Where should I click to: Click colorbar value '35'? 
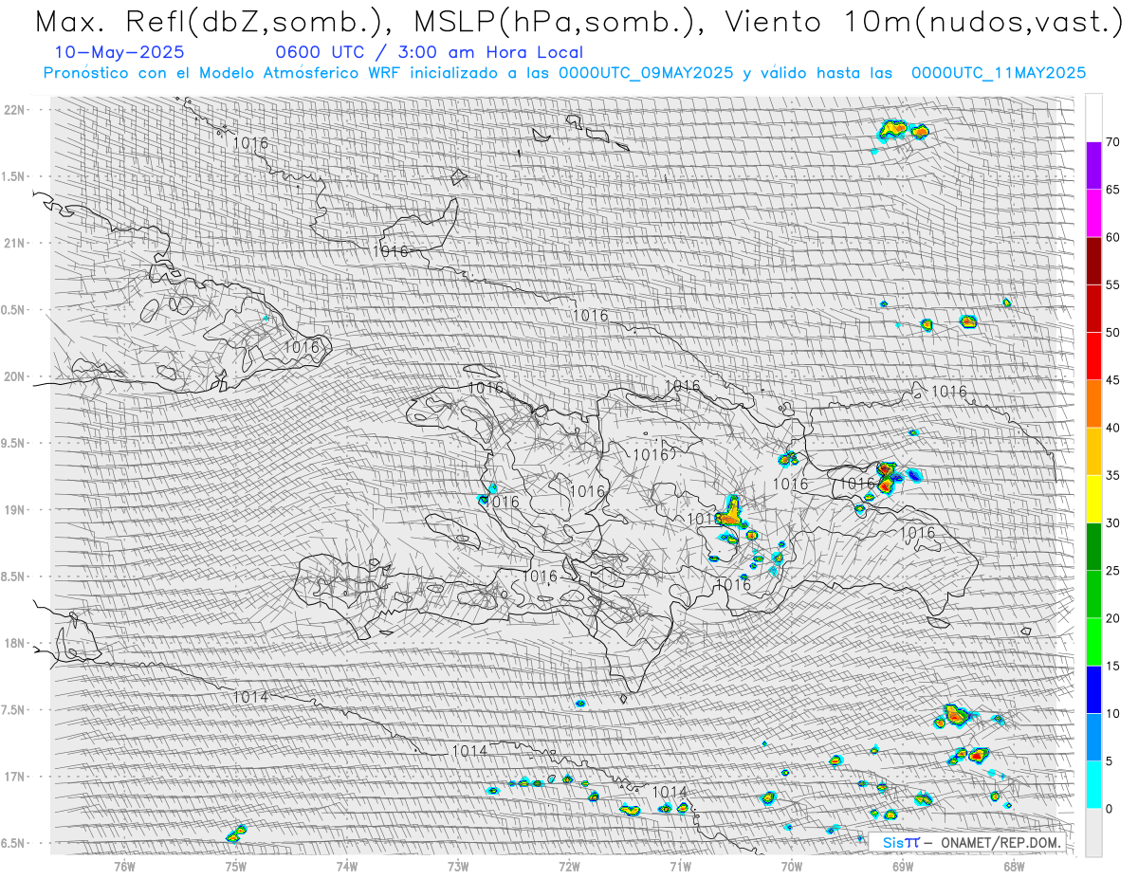click(1112, 475)
